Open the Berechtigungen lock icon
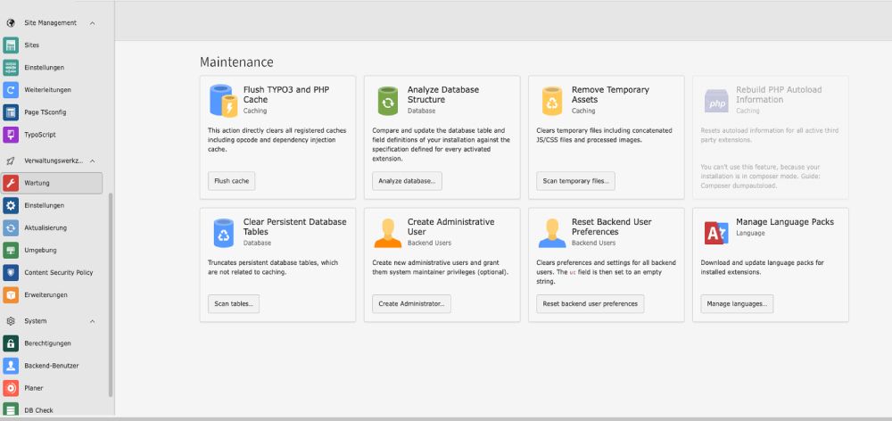892x421 pixels. click(11, 343)
